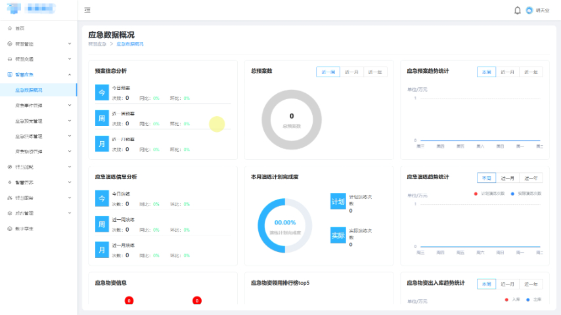The width and height of the screenshot is (561, 315).
Task: Click the 月 tile under 应急演练信息分析
Action: pyautogui.click(x=102, y=250)
